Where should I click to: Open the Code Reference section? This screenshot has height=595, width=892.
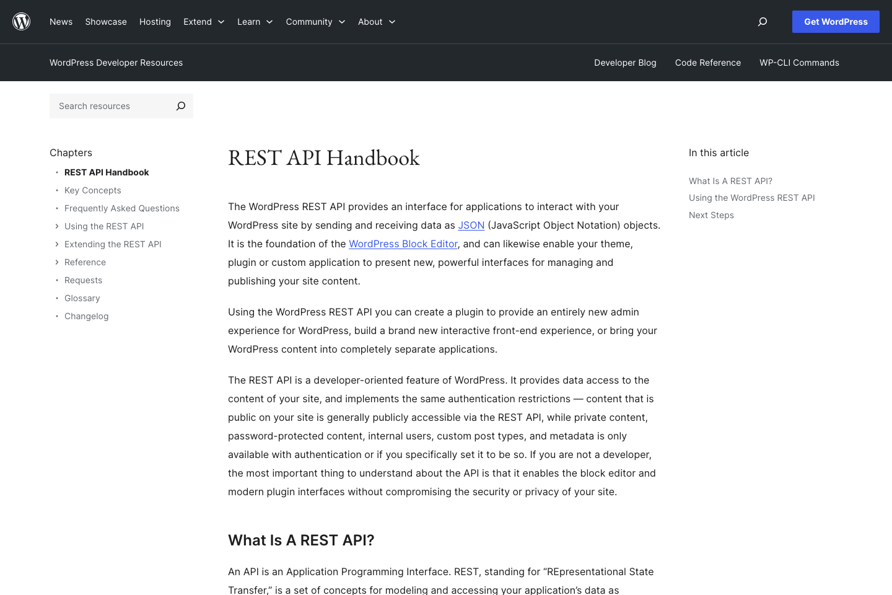[708, 63]
